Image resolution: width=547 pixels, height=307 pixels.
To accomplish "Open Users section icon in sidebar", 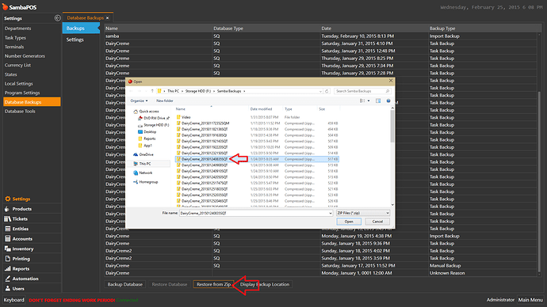I will point(7,289).
